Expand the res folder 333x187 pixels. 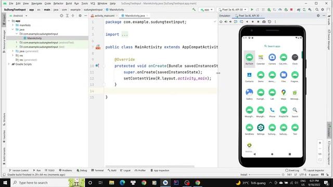pyautogui.click(x=12, y=56)
